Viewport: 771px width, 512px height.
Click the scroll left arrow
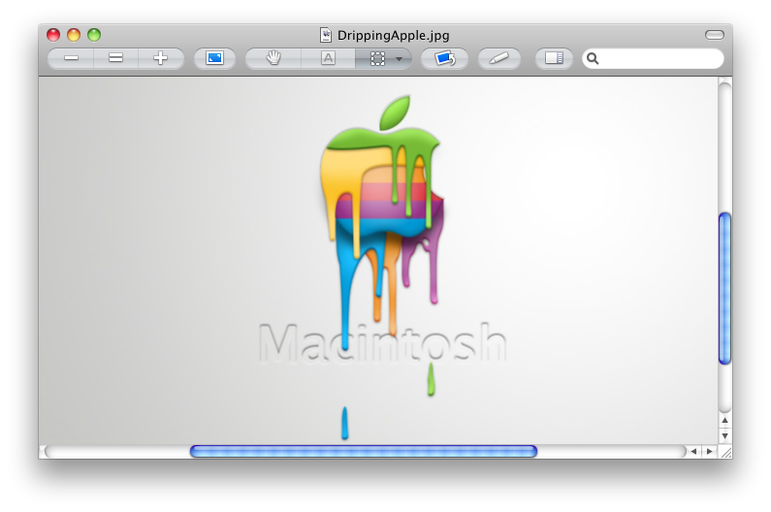tap(693, 451)
